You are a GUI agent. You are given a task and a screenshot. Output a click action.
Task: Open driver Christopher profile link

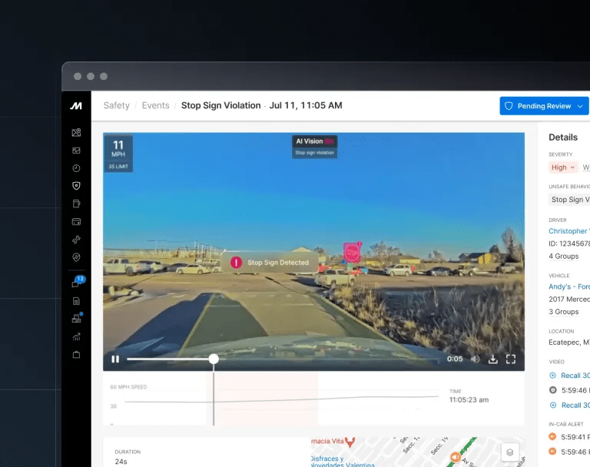pyautogui.click(x=568, y=231)
